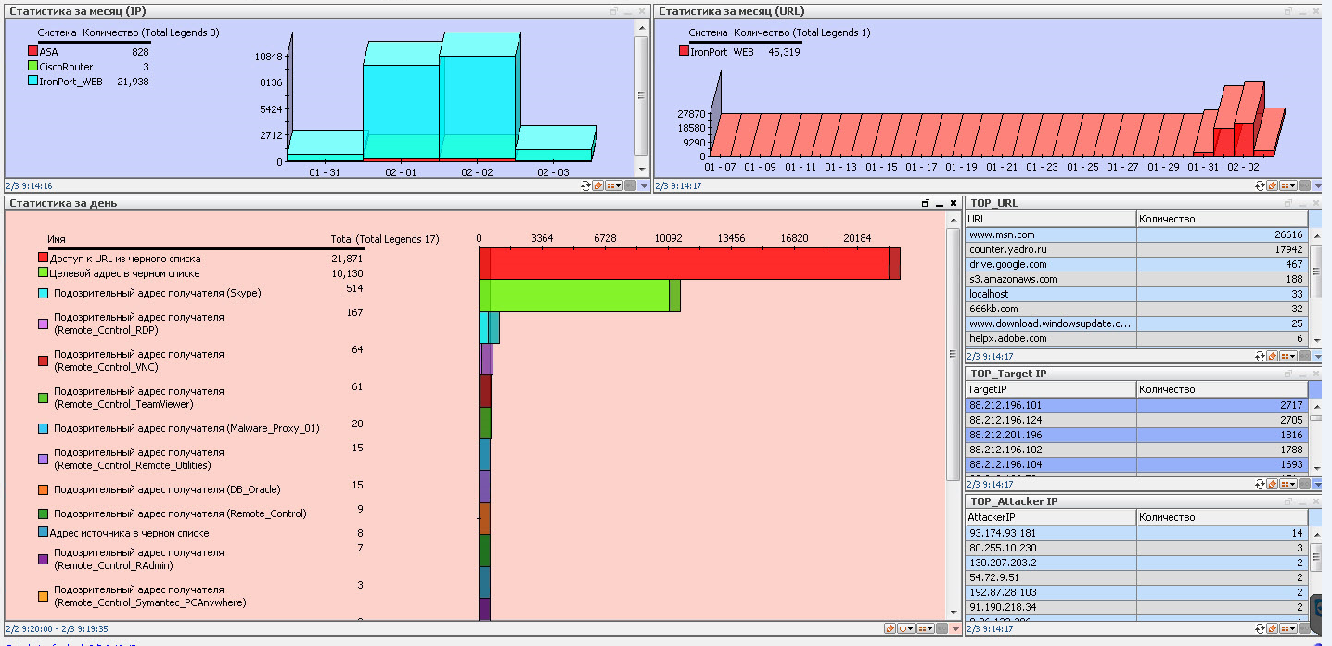Image resolution: width=1332 pixels, height=646 pixels.
Task: Refresh the monthly URL statistics panel
Action: [x=1259, y=185]
